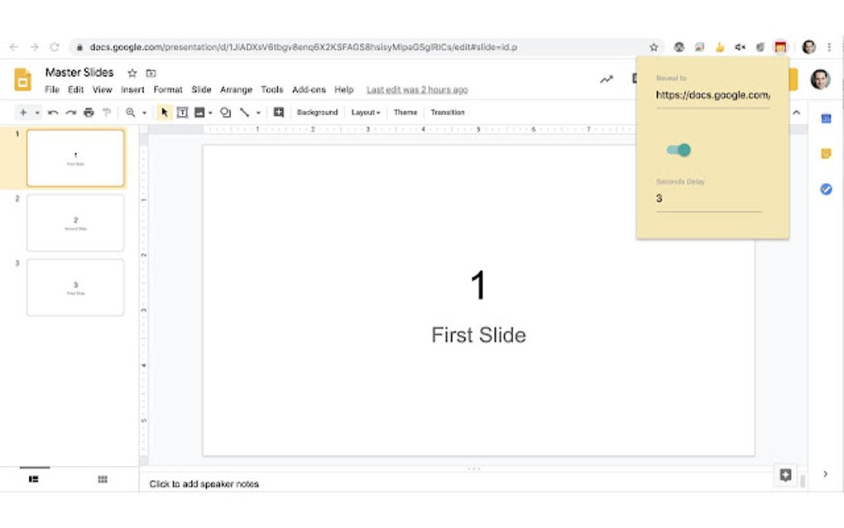Select the arrow selection tool
The image size is (844, 528).
click(164, 112)
